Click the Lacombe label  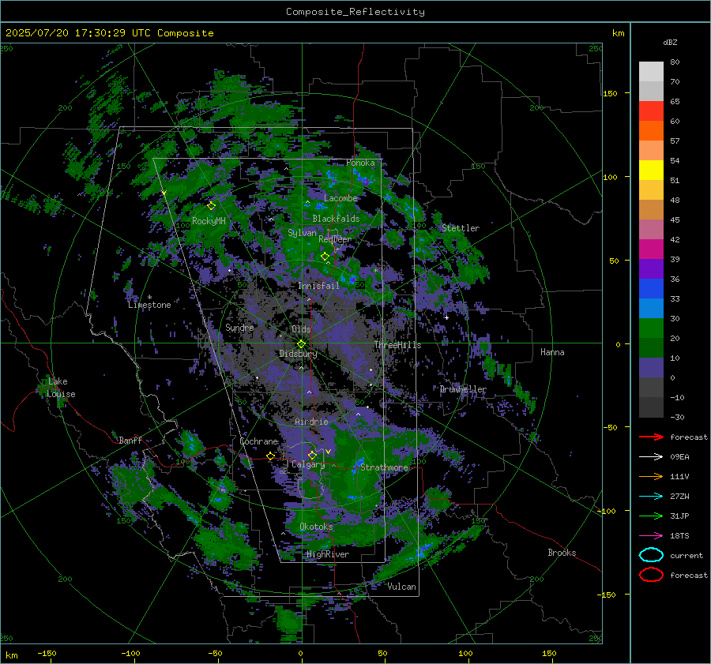[x=340, y=198]
